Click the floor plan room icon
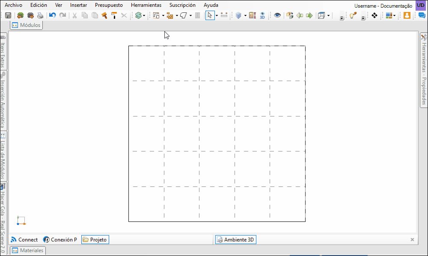The height and width of the screenshot is (256, 428). (x=156, y=15)
